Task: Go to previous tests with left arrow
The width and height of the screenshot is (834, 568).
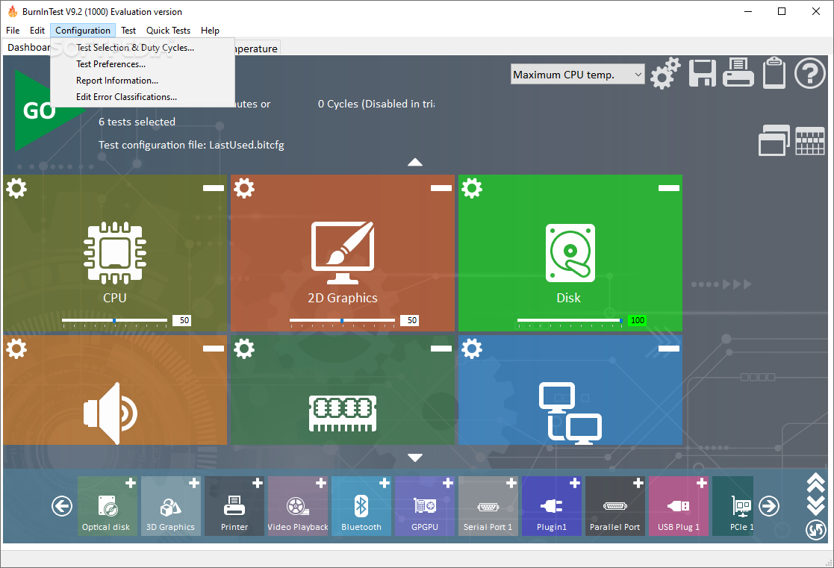Action: click(62, 506)
